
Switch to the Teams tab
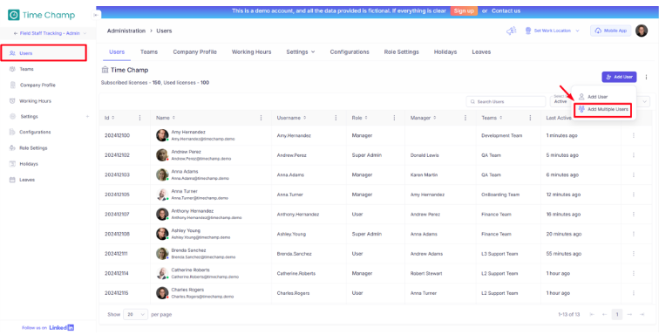tap(149, 51)
